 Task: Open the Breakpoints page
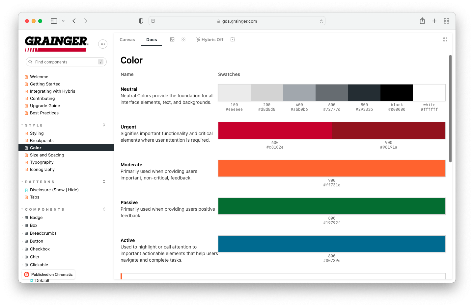point(42,141)
